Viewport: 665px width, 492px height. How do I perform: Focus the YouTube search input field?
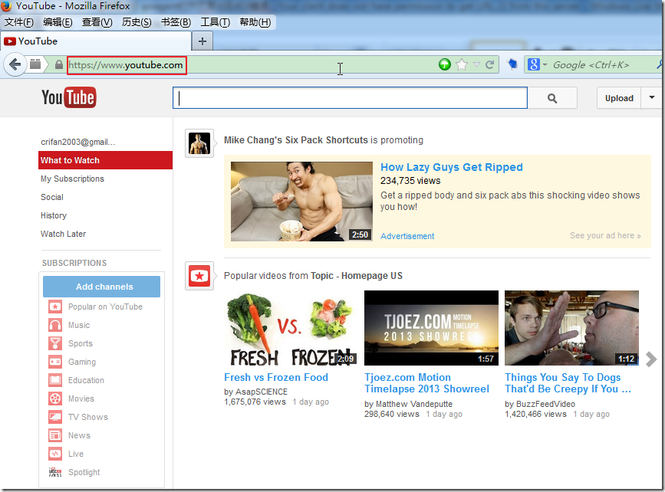pos(350,98)
